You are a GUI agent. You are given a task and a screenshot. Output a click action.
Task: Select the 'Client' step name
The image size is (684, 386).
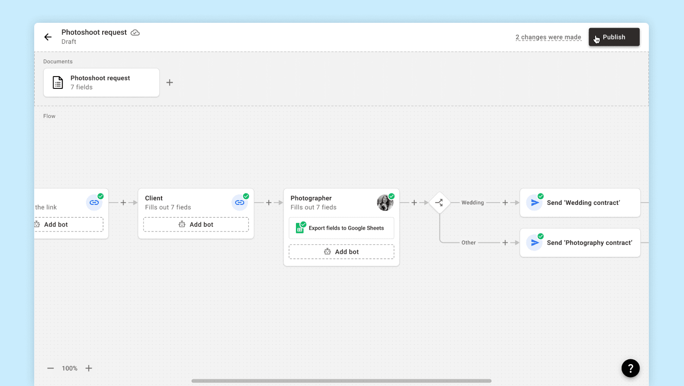click(154, 198)
